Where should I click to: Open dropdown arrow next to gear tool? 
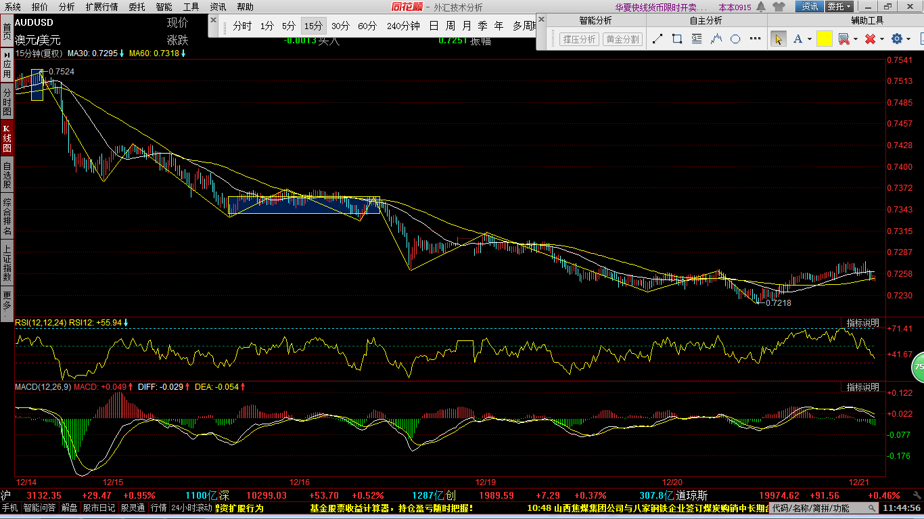pos(909,39)
